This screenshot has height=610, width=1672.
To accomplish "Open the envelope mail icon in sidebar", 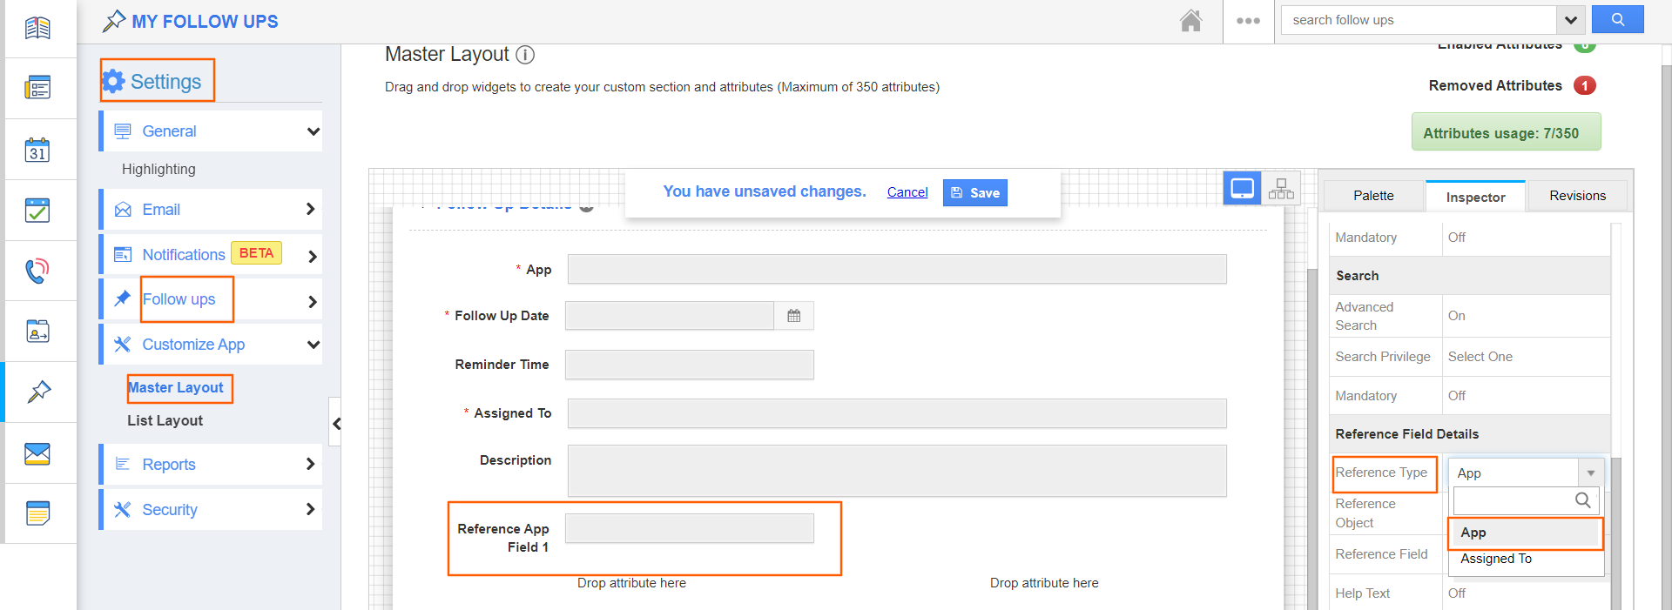I will click(37, 453).
